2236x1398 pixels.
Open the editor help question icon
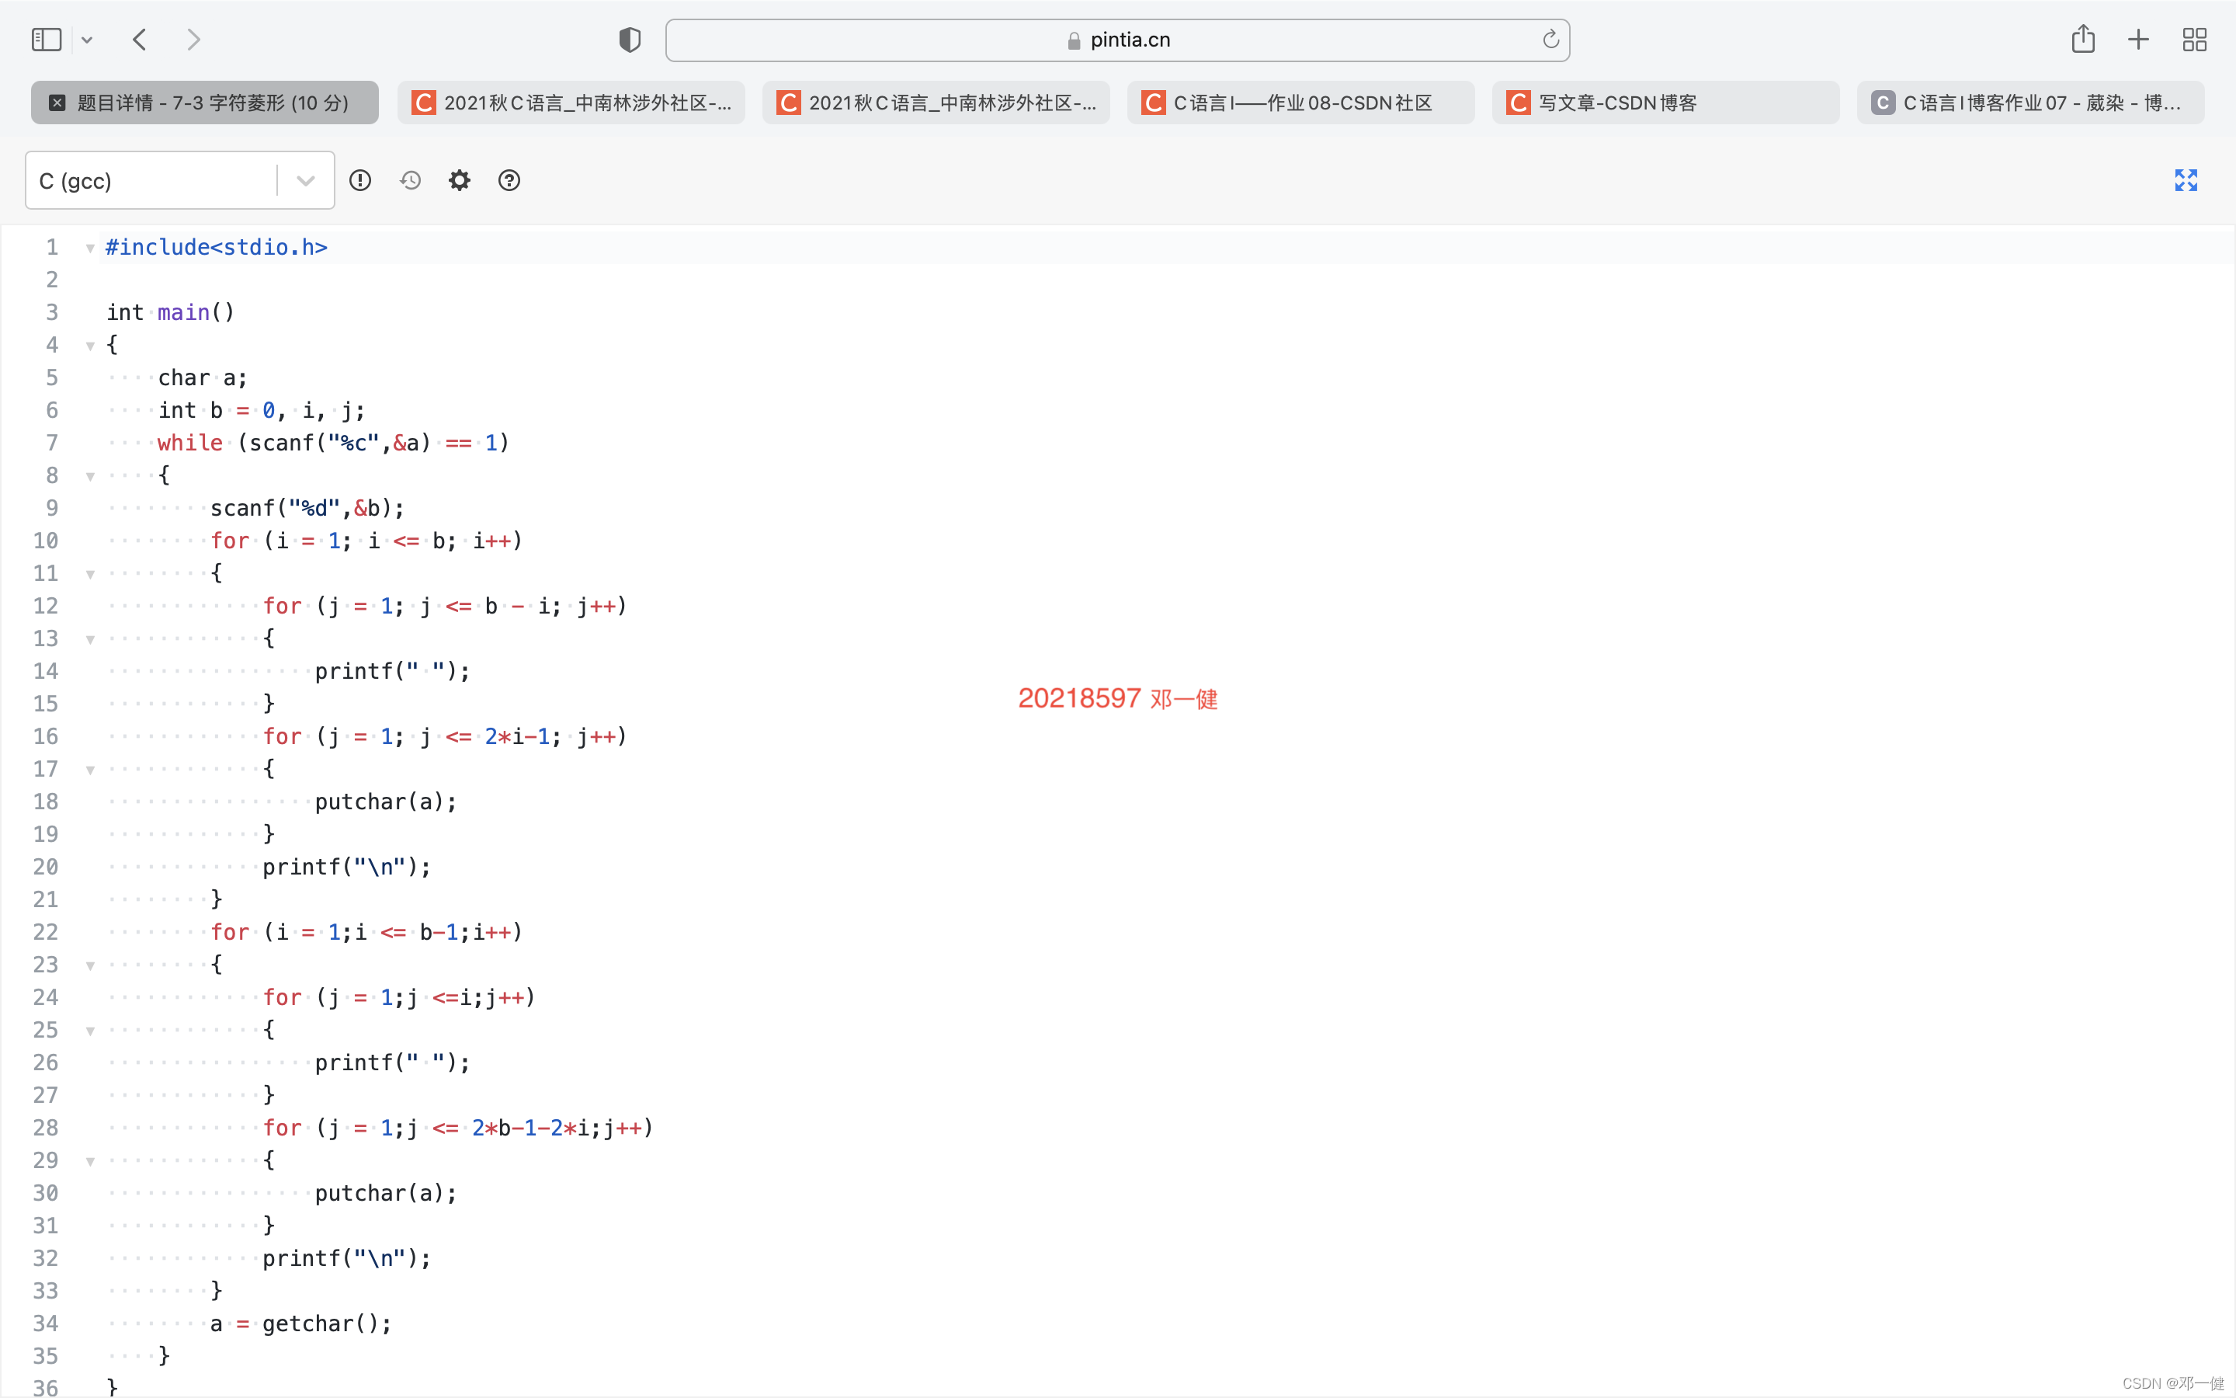[509, 180]
